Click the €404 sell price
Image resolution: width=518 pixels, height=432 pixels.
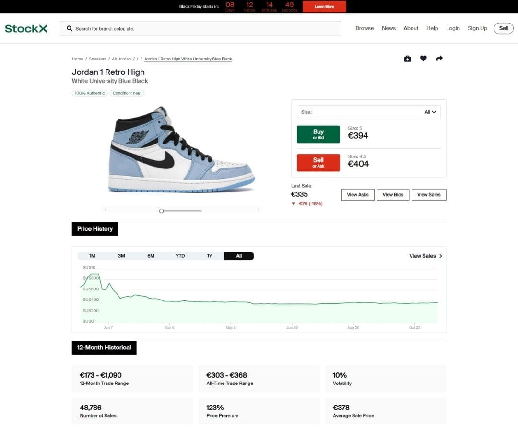[x=358, y=164]
